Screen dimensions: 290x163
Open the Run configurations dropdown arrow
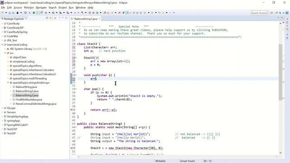57,13
